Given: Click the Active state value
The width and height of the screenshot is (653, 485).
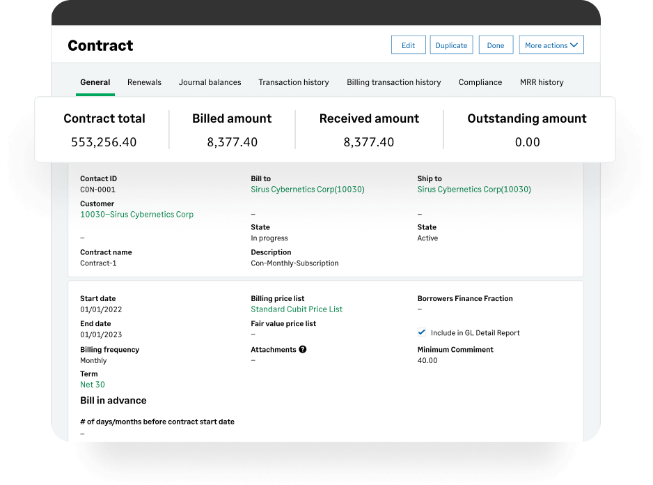Looking at the screenshot, I should (427, 238).
